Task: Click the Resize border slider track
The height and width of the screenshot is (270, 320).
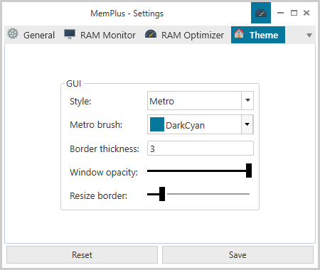Action: [x=198, y=194]
